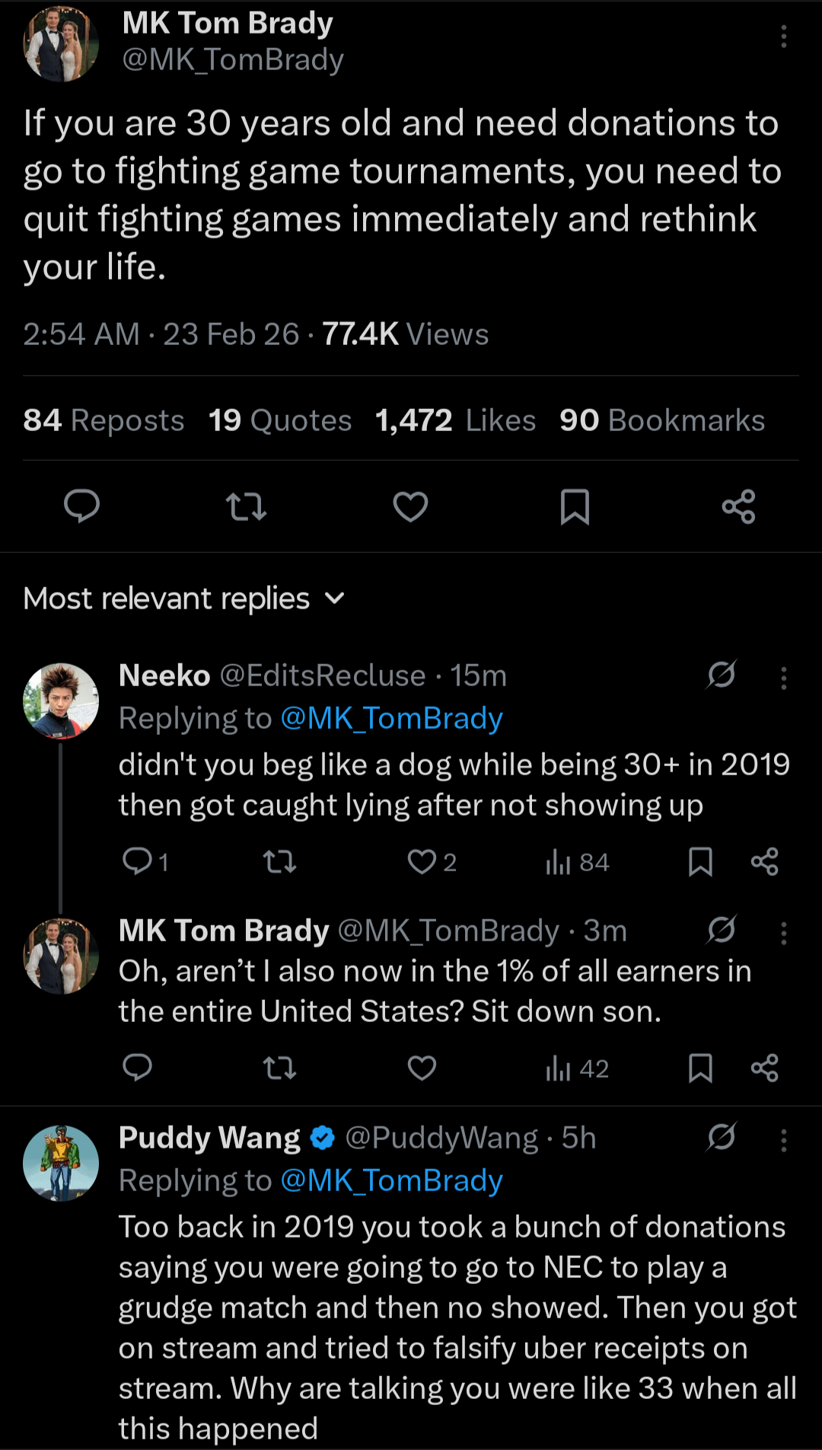Share the main post

tap(738, 507)
